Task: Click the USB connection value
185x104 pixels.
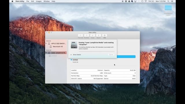Action: 101,73
